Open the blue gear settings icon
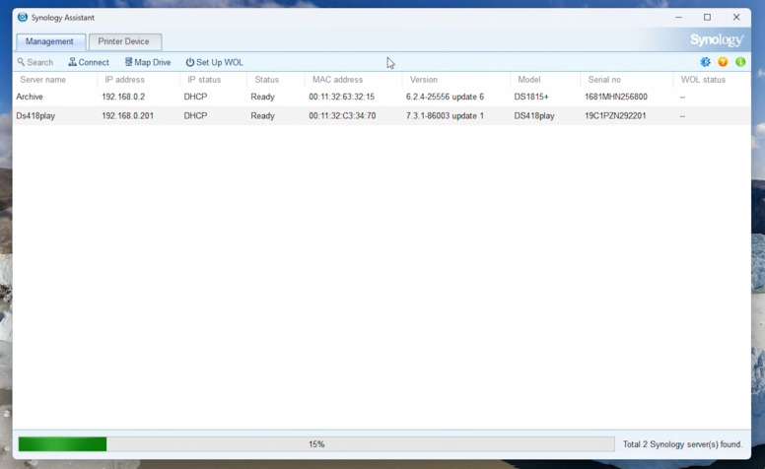The height and width of the screenshot is (469, 765). (705, 62)
